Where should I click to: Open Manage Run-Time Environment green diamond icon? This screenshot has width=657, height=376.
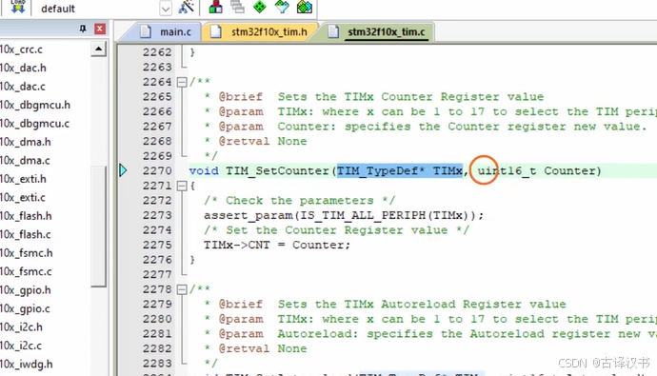coord(260,7)
